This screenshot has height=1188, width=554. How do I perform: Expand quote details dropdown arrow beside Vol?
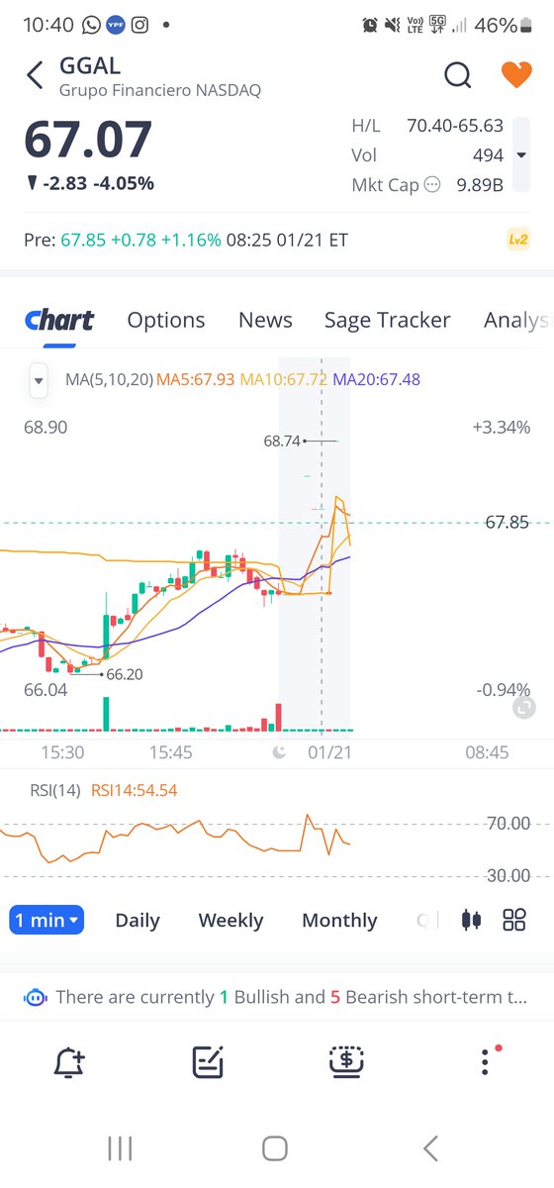coord(521,155)
